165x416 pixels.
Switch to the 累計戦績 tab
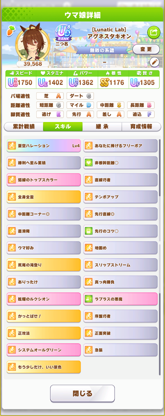coord(24,127)
